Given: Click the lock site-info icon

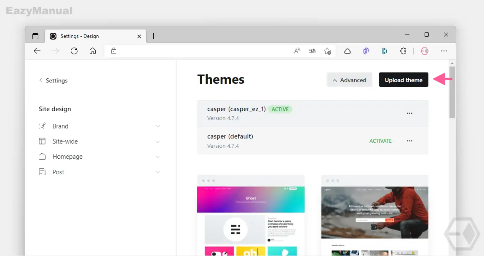Looking at the screenshot, I should click(114, 51).
